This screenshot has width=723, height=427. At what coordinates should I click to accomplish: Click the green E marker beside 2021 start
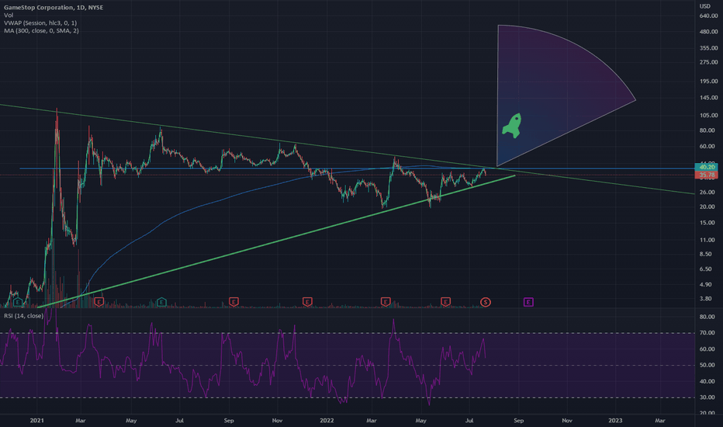[x=18, y=302]
